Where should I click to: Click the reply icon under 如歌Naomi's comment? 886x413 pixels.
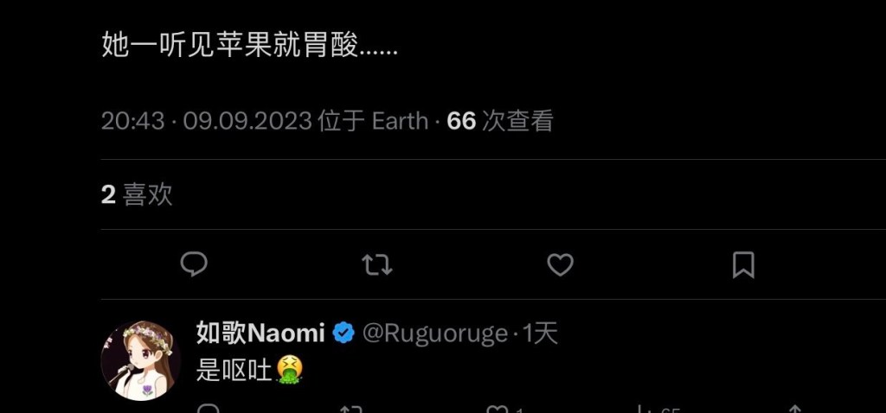coord(209,409)
